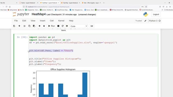Click the highlighted plt.hist code line

coord(51,51)
